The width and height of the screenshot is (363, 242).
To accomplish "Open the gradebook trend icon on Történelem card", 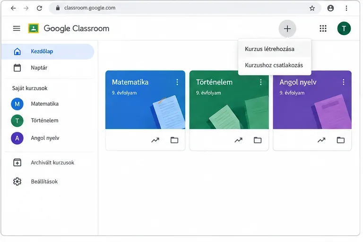I will [x=238, y=140].
